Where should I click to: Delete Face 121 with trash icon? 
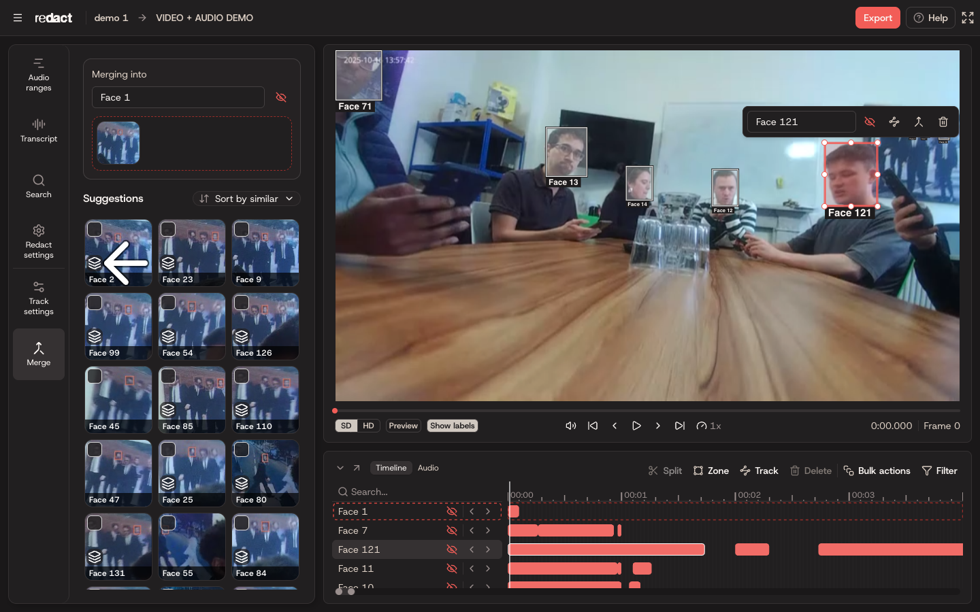pyautogui.click(x=943, y=122)
